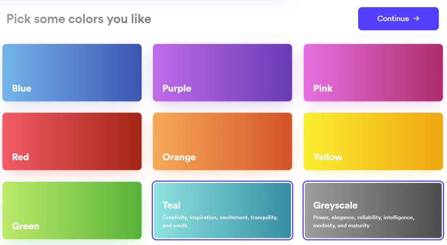The height and width of the screenshot is (245, 447).
Task: Click the Orange label text
Action: 179,157
